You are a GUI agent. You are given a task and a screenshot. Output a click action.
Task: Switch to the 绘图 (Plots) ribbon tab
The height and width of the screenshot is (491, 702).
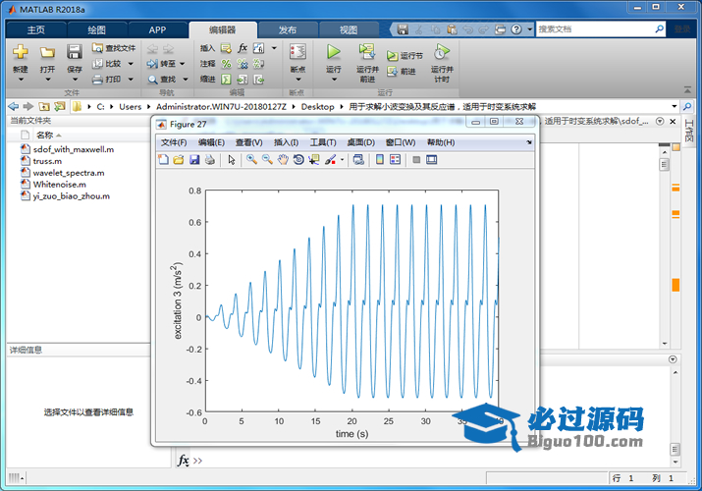pyautogui.click(x=97, y=29)
